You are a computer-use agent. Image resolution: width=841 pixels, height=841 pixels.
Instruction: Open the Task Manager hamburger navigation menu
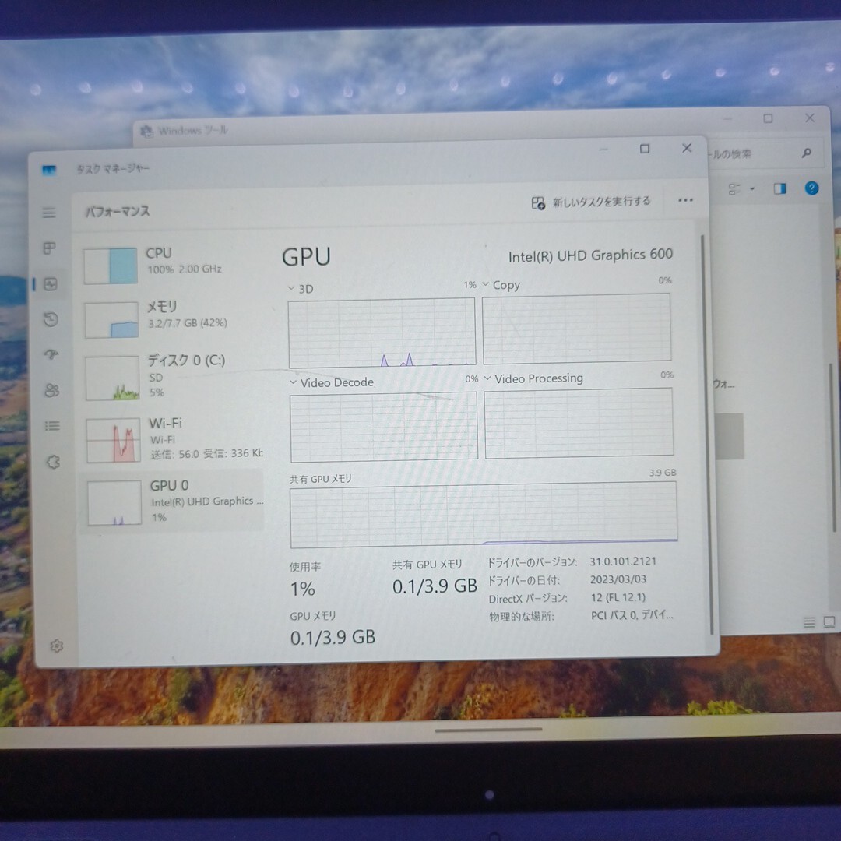click(49, 213)
